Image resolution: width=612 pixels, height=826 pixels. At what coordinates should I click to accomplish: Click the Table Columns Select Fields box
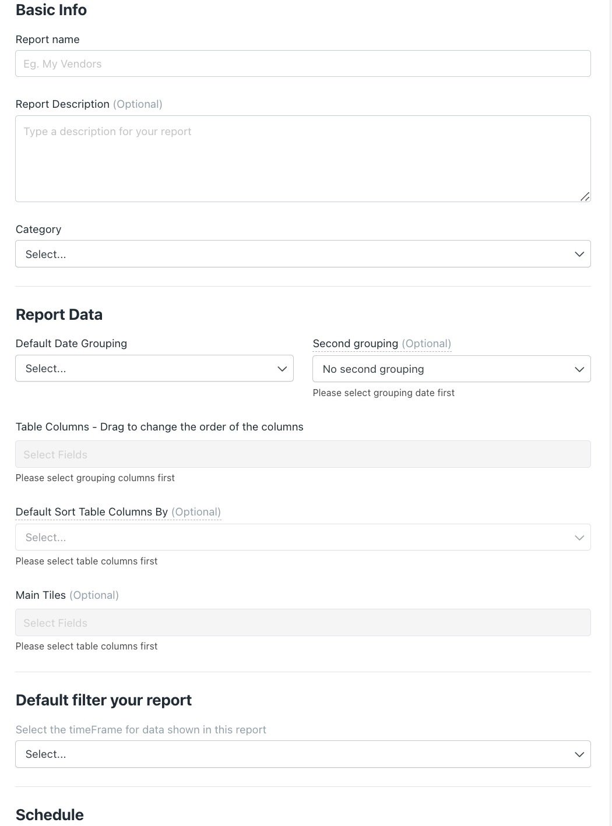[303, 454]
